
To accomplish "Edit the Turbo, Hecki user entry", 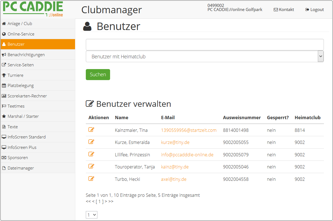I will click(x=91, y=179).
